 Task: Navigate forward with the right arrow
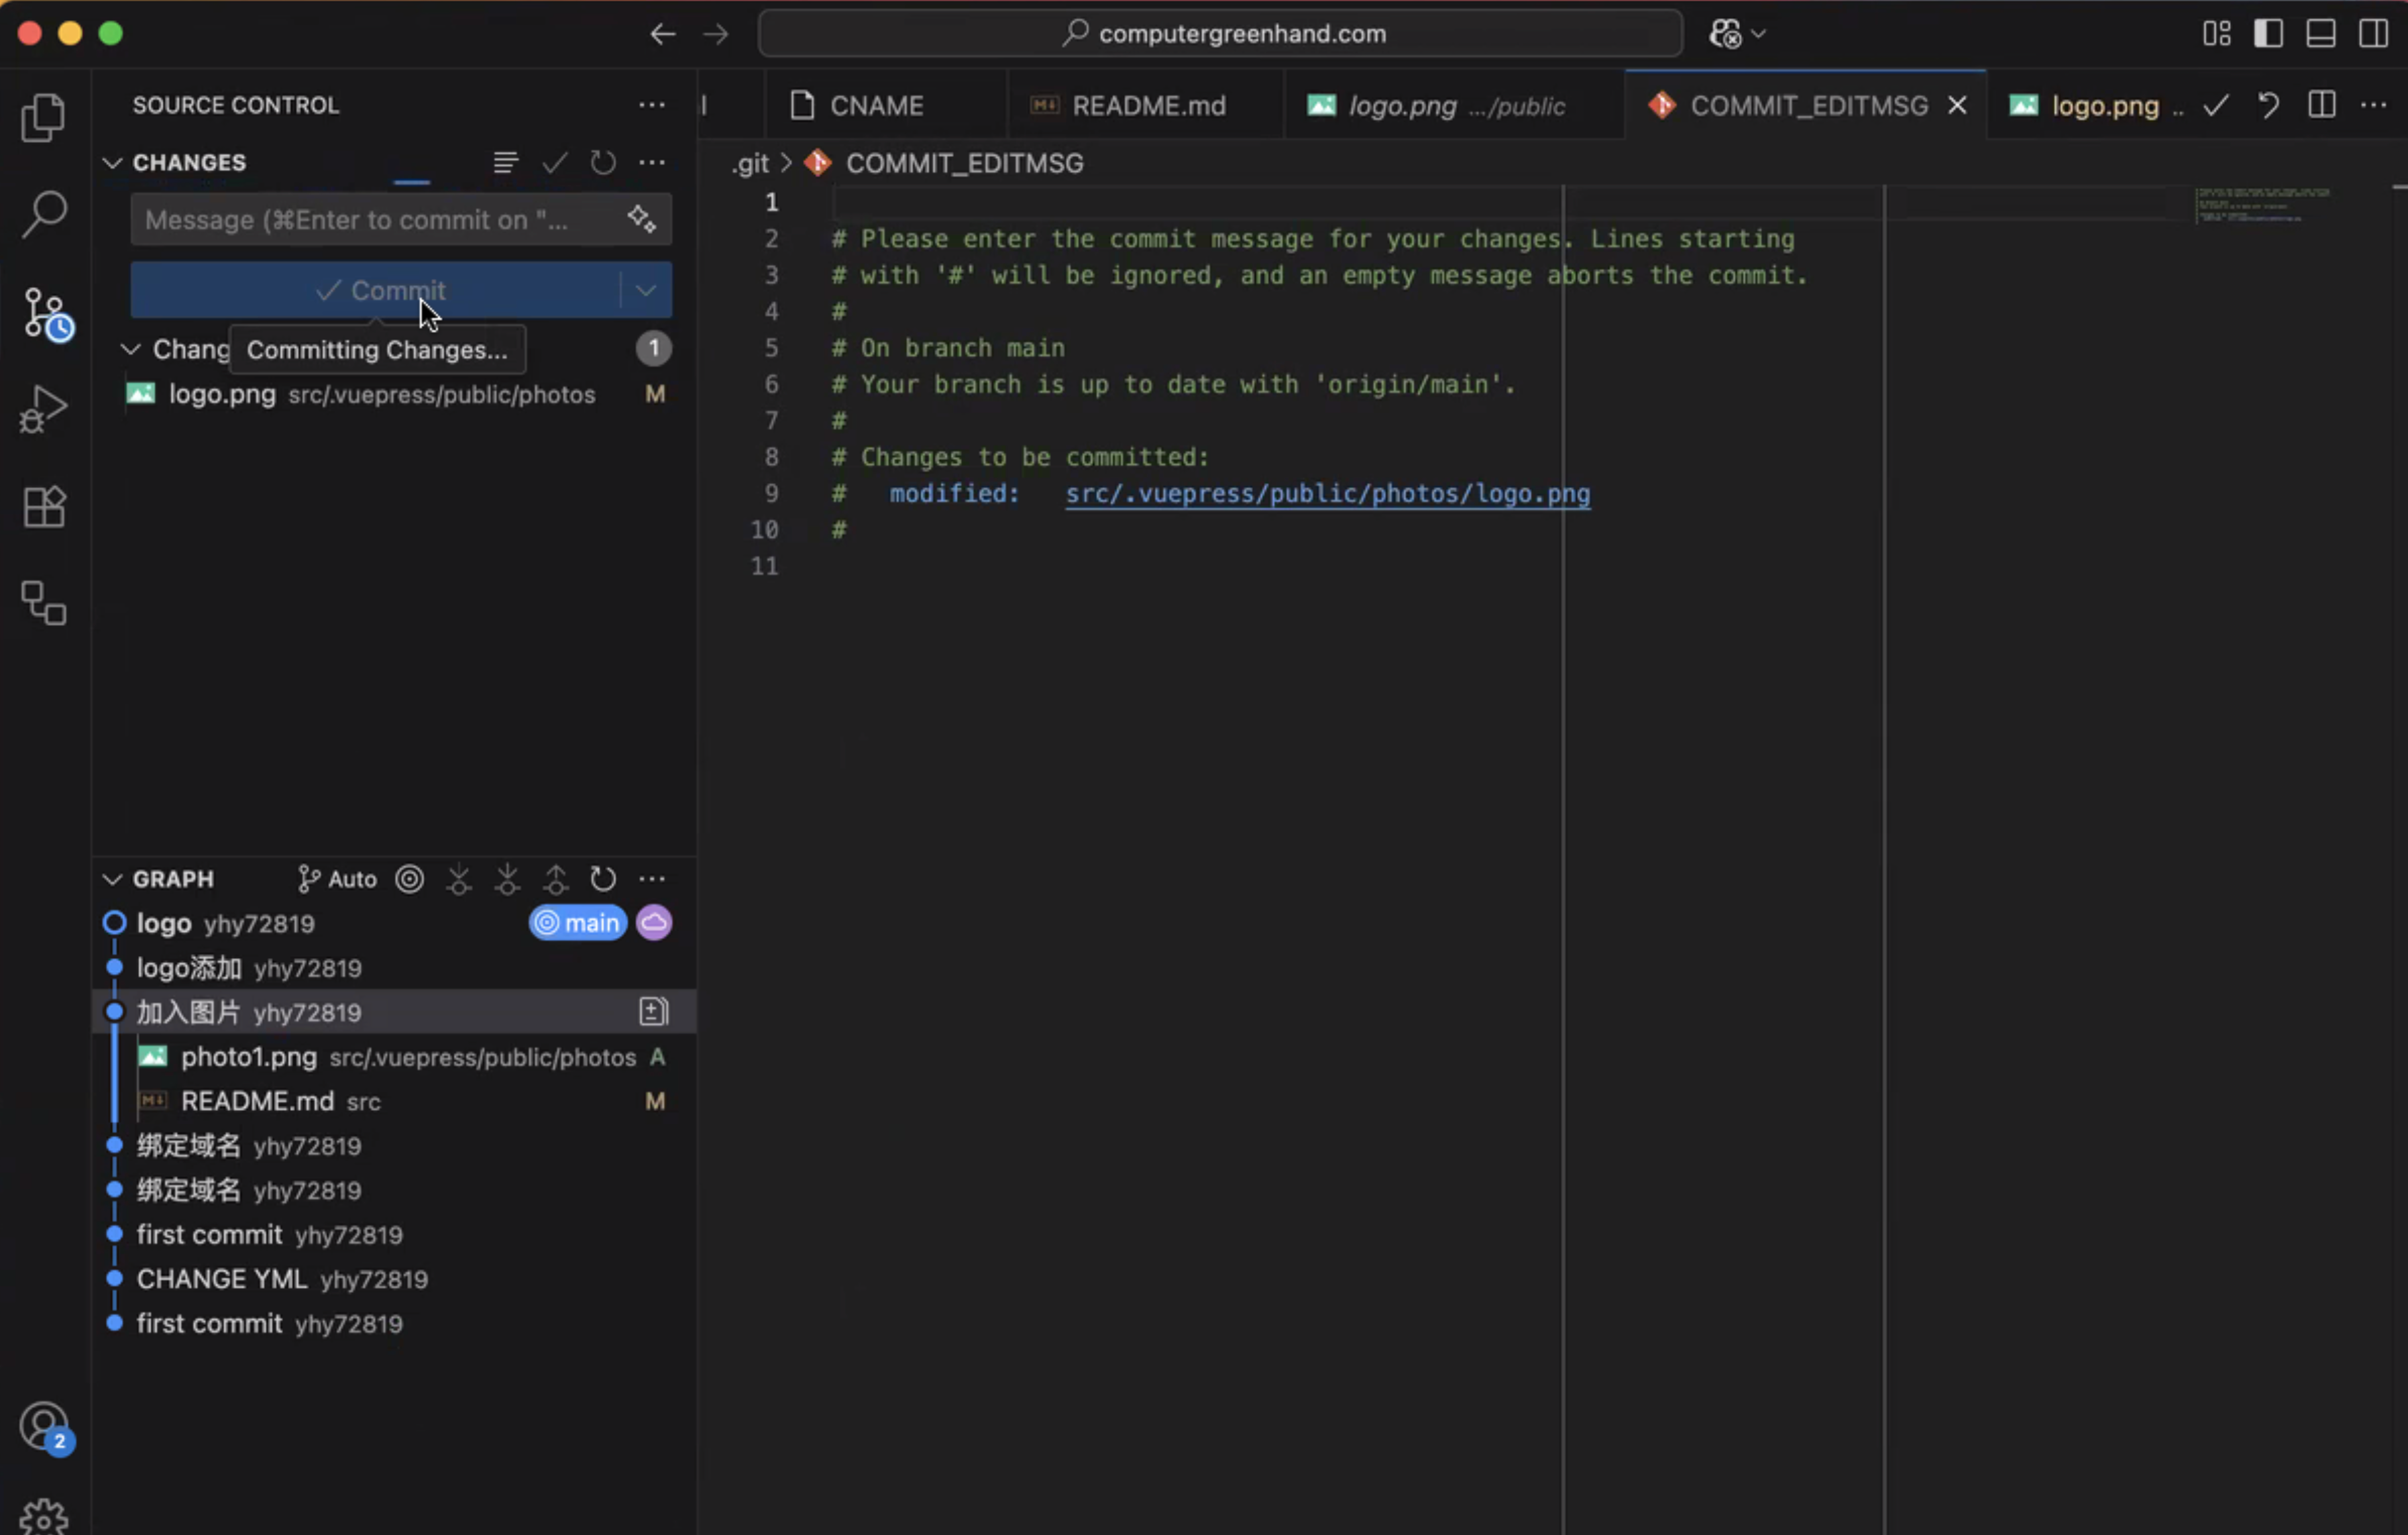715,34
